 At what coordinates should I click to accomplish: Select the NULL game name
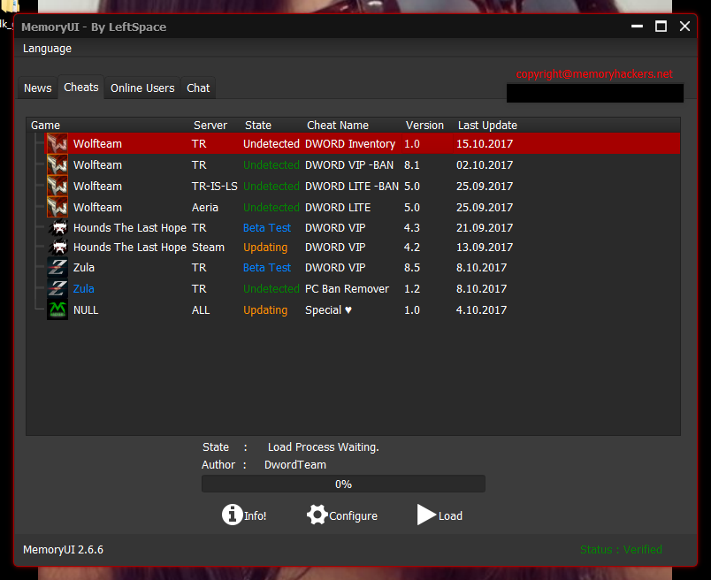[86, 309]
